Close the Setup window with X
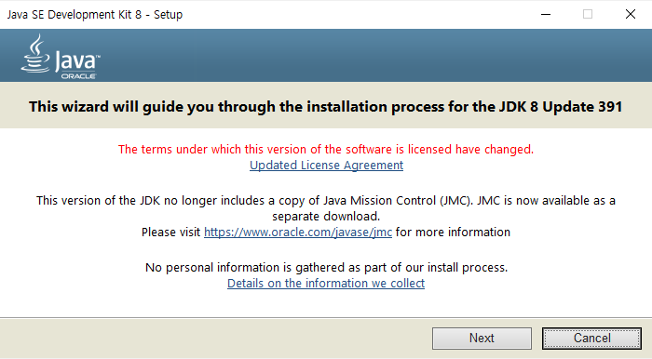Viewport: 652px width, 359px height. pyautogui.click(x=631, y=15)
